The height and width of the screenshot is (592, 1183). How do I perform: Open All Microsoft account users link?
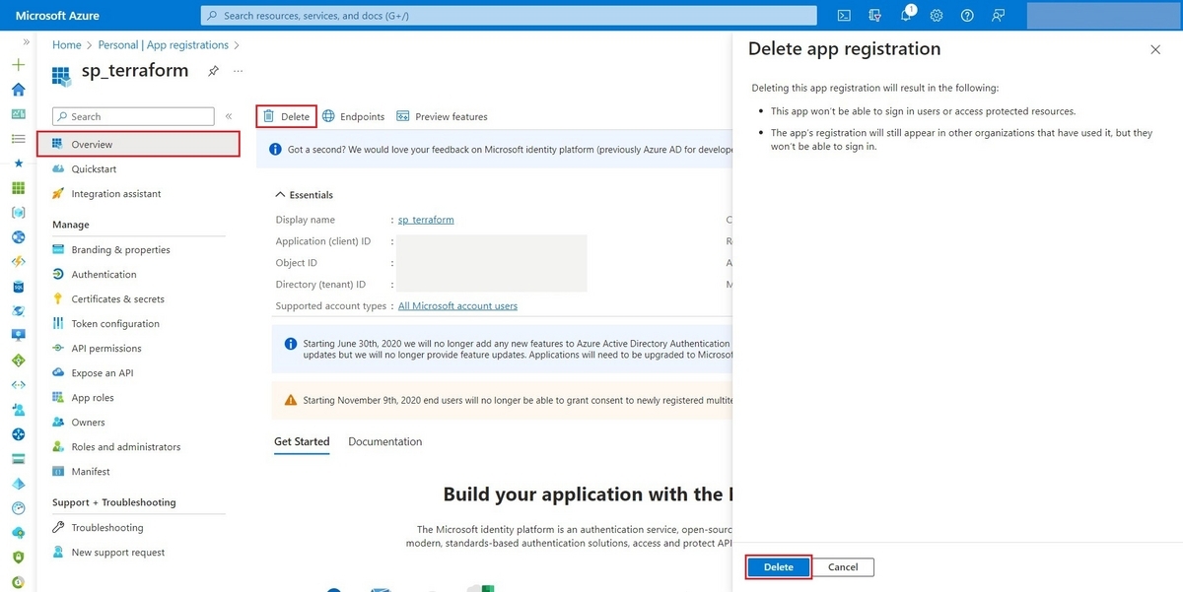tap(457, 305)
